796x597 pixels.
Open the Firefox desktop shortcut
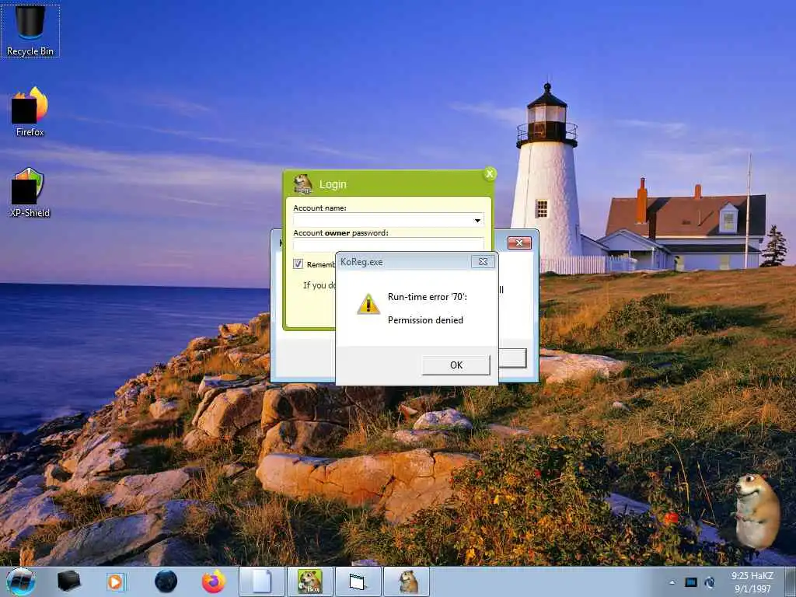click(x=30, y=111)
